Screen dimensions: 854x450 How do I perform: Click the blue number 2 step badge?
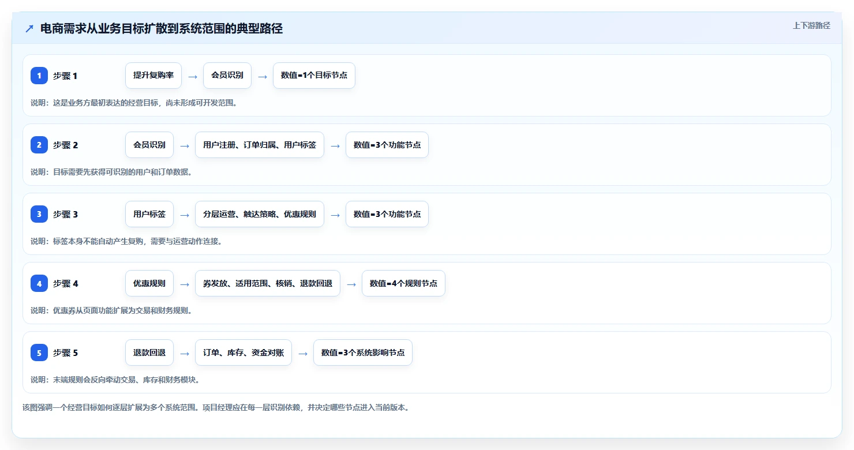(39, 145)
